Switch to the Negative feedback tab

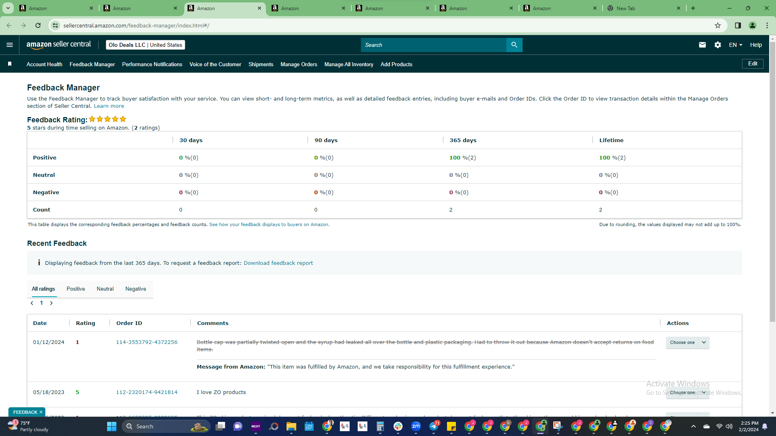136,289
